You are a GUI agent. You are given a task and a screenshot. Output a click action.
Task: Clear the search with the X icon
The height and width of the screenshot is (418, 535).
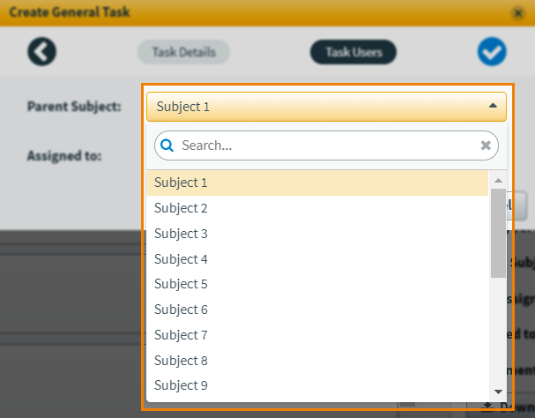(486, 146)
